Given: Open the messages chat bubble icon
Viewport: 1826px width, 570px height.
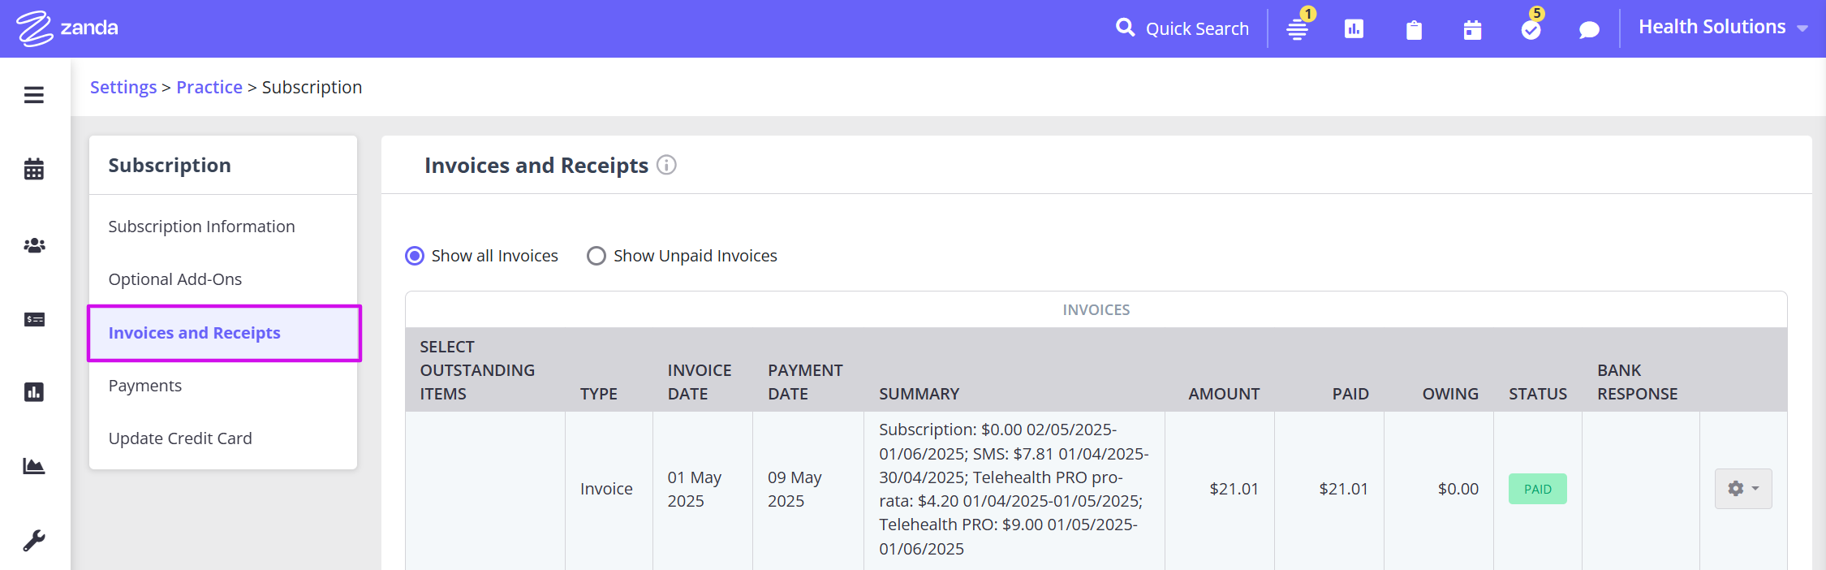Looking at the screenshot, I should 1589,30.
